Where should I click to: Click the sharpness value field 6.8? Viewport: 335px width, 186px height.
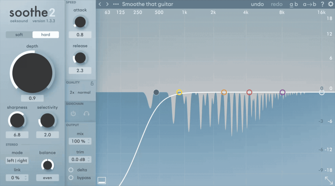click(x=17, y=135)
